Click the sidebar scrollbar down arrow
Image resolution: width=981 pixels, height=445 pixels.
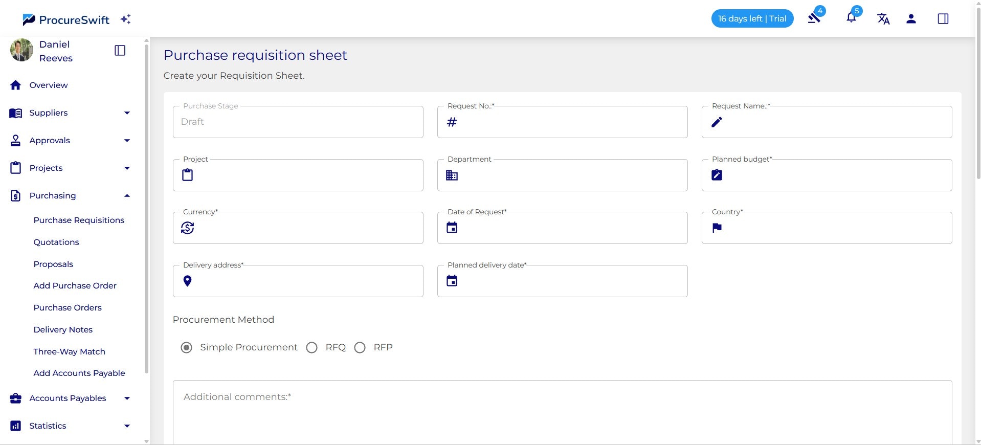[x=147, y=441]
